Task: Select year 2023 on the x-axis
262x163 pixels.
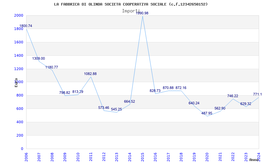Action: pos(246,157)
